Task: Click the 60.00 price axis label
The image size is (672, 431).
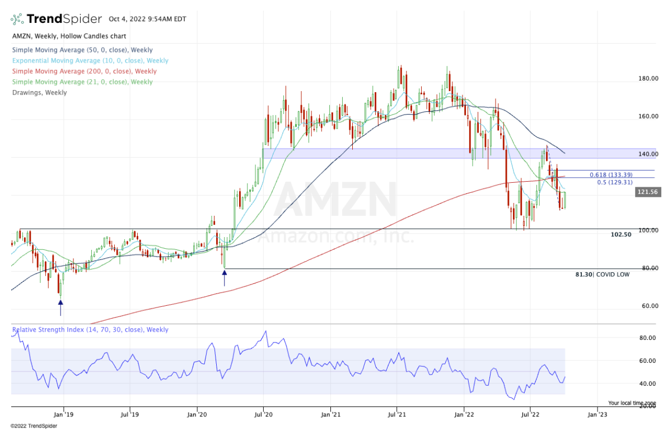Action: pyautogui.click(x=650, y=306)
